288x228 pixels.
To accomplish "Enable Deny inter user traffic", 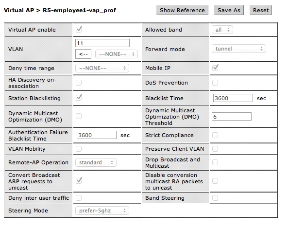I will 79,198.
